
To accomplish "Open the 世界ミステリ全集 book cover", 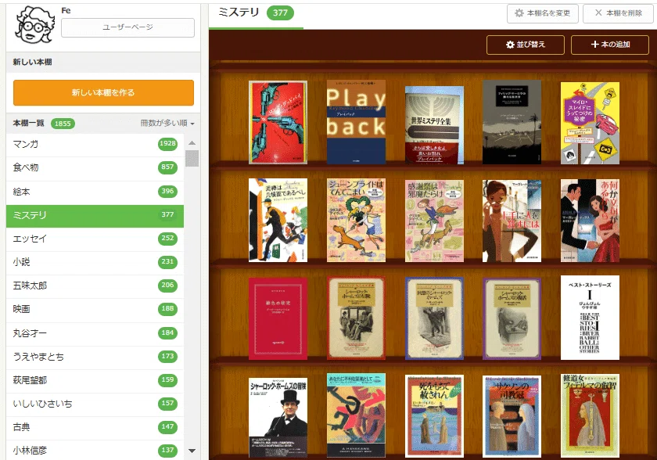I will (434, 125).
